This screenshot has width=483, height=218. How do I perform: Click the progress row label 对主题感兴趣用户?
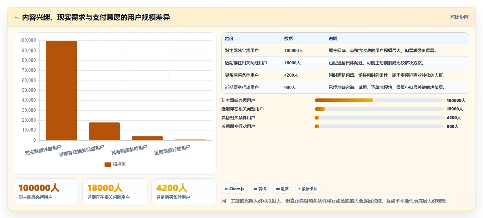(x=238, y=101)
